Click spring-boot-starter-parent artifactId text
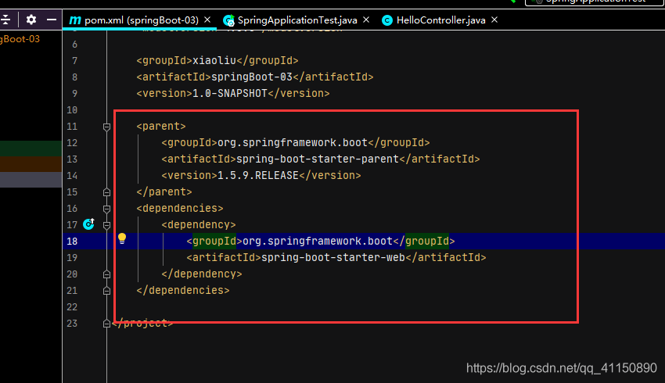The height and width of the screenshot is (383, 665). [318, 159]
